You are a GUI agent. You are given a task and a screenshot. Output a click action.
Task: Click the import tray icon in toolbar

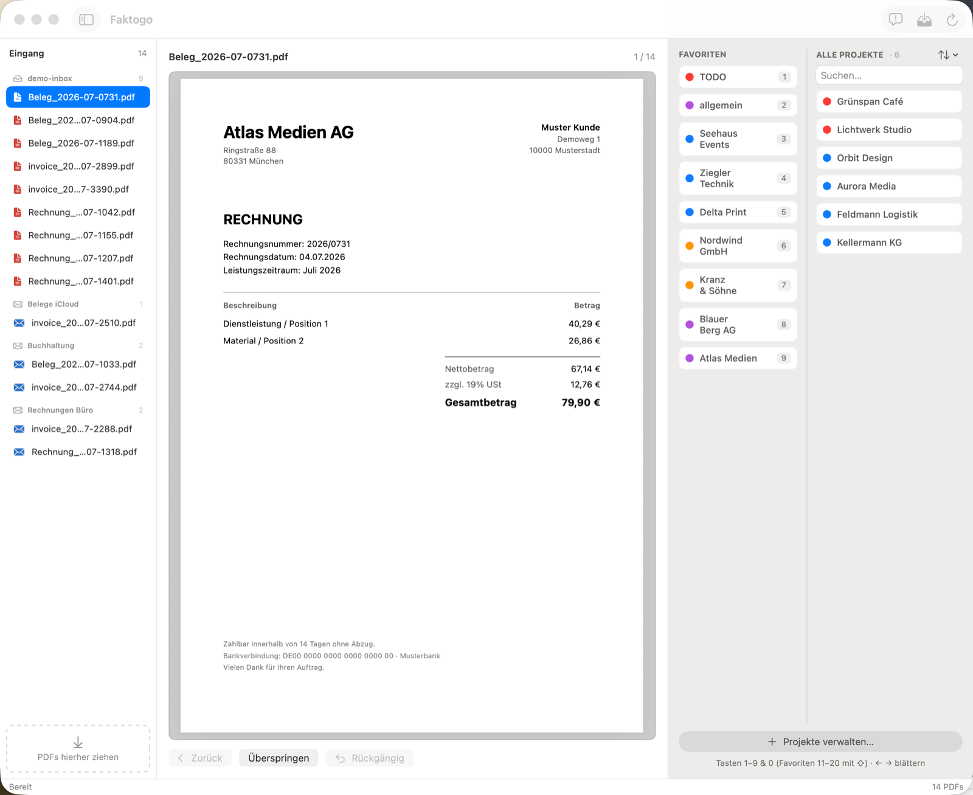pyautogui.click(x=924, y=19)
